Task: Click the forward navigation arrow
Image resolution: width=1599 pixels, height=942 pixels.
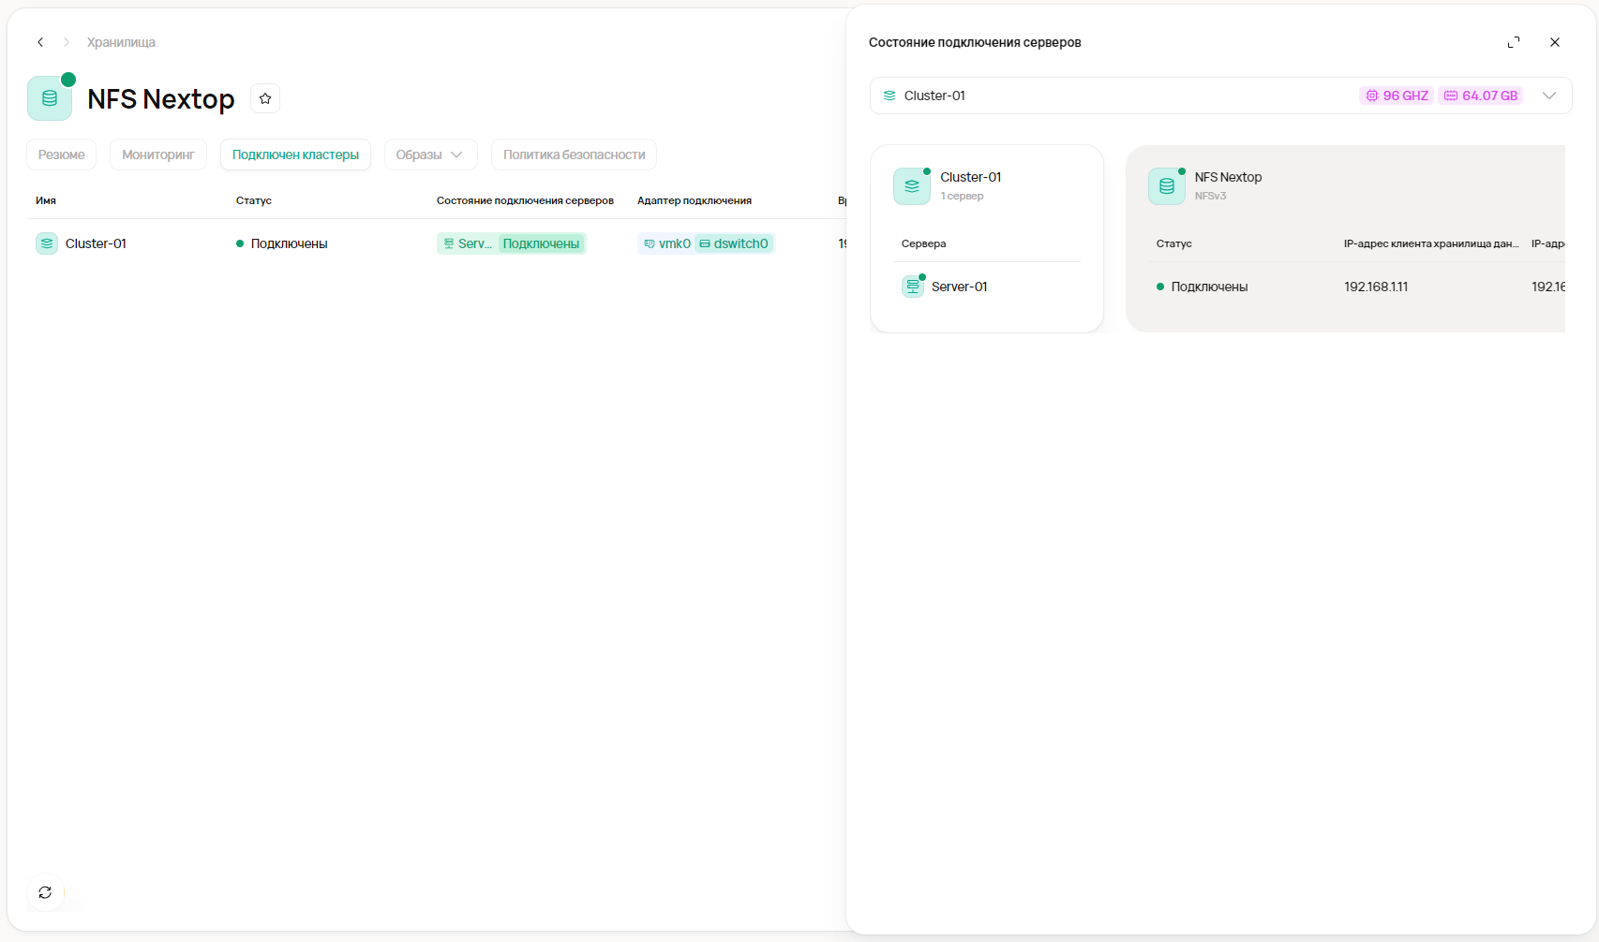Action: (x=67, y=42)
